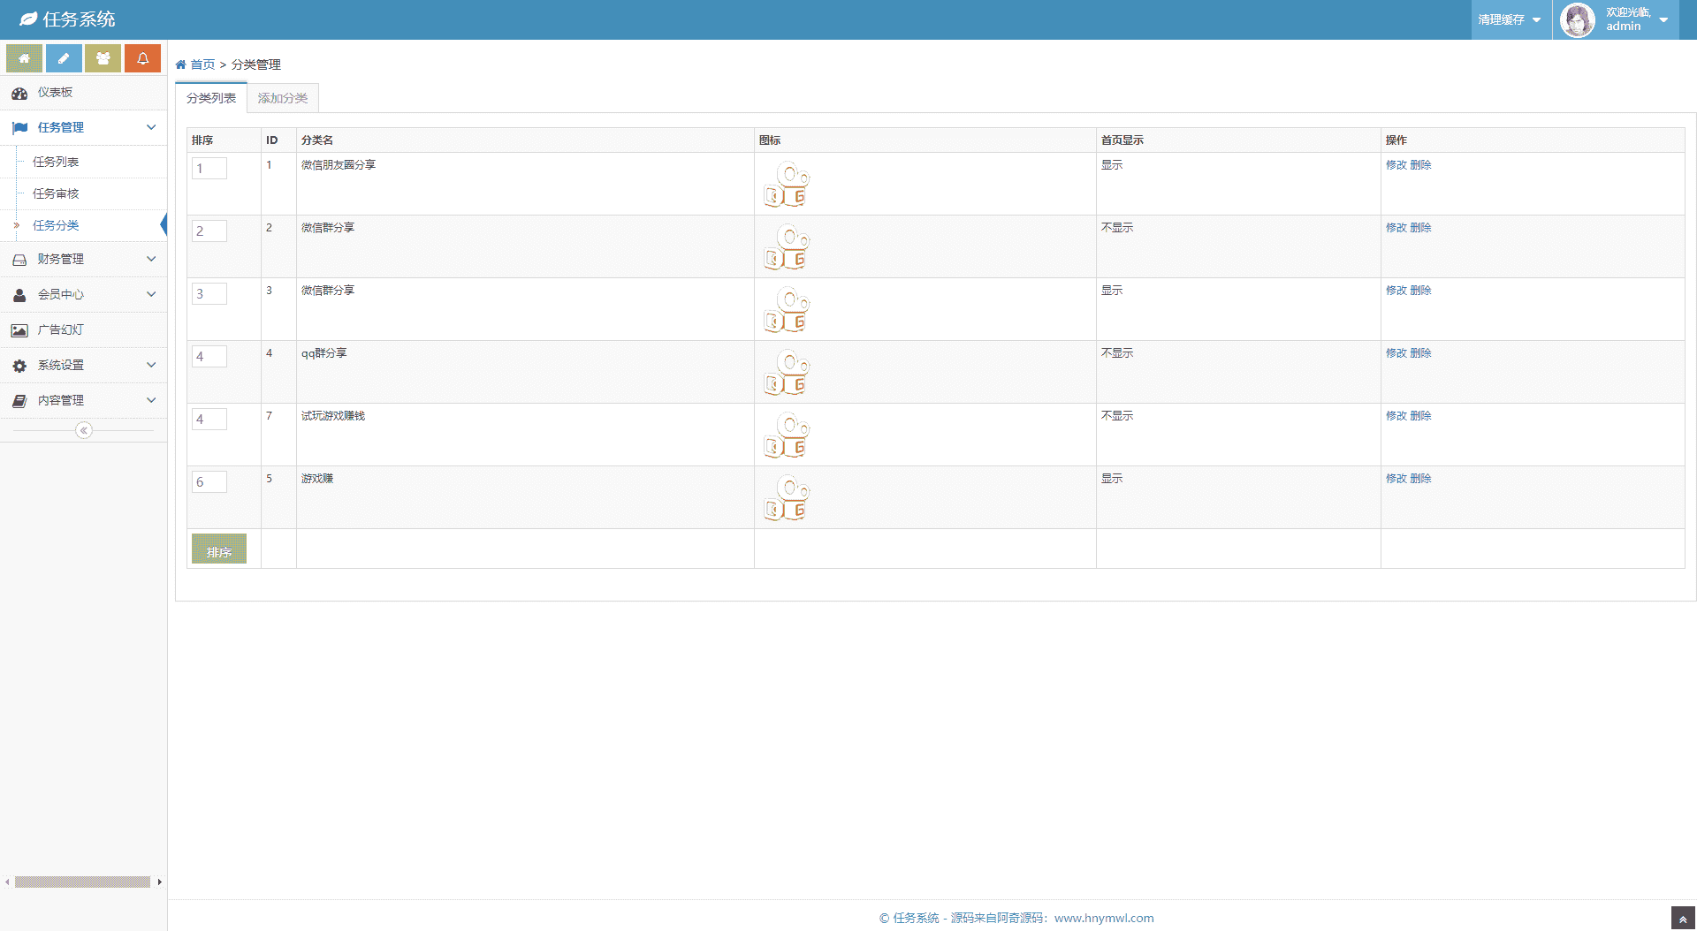Switch to the 添加分类 tab

[283, 98]
